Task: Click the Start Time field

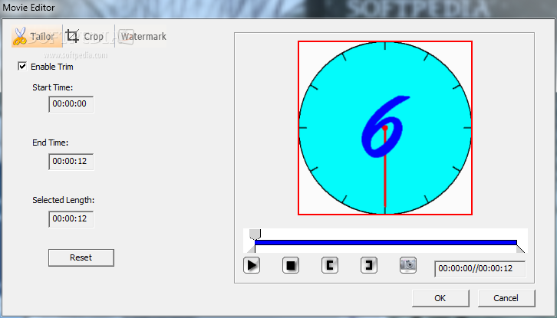Action: (x=71, y=104)
